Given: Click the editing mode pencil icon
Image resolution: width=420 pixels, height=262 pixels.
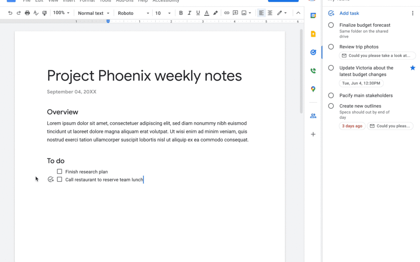Looking at the screenshot, I should pos(279,13).
